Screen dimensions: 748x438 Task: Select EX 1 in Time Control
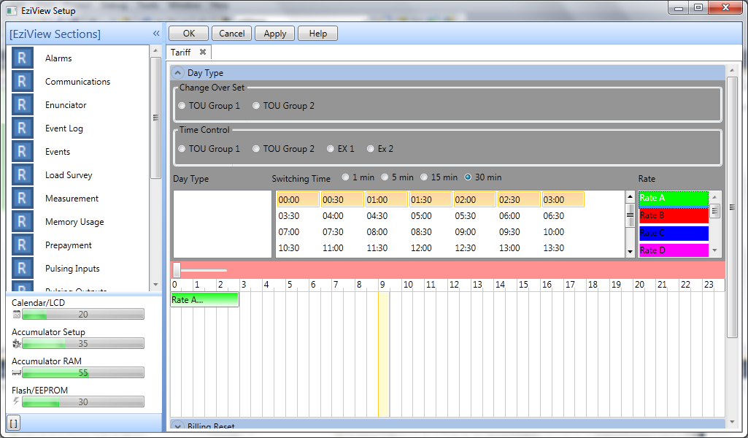coord(330,149)
